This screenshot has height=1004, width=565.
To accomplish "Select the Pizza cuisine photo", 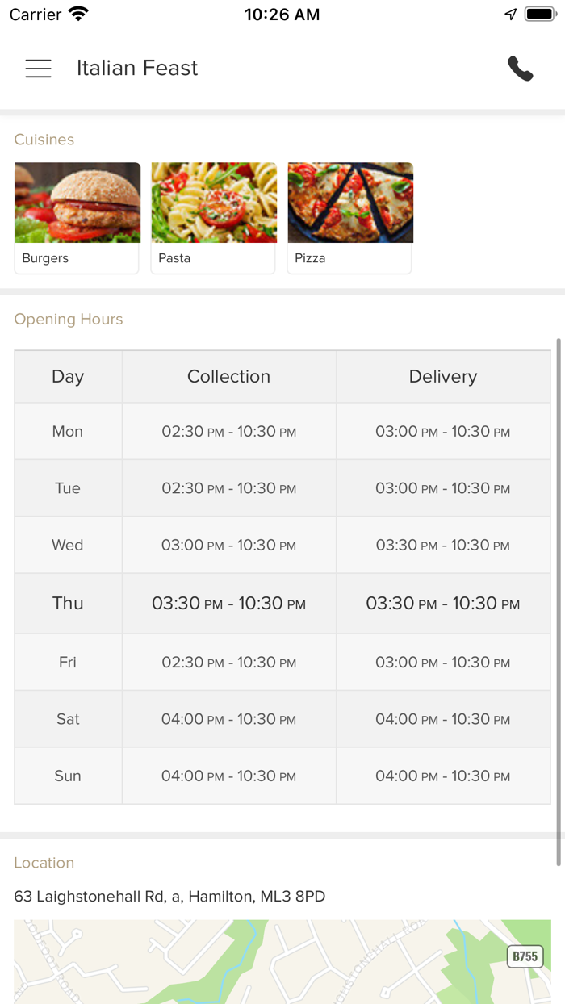I will (350, 203).
